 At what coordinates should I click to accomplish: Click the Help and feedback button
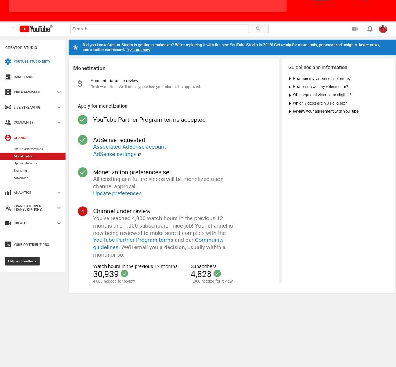[22, 261]
